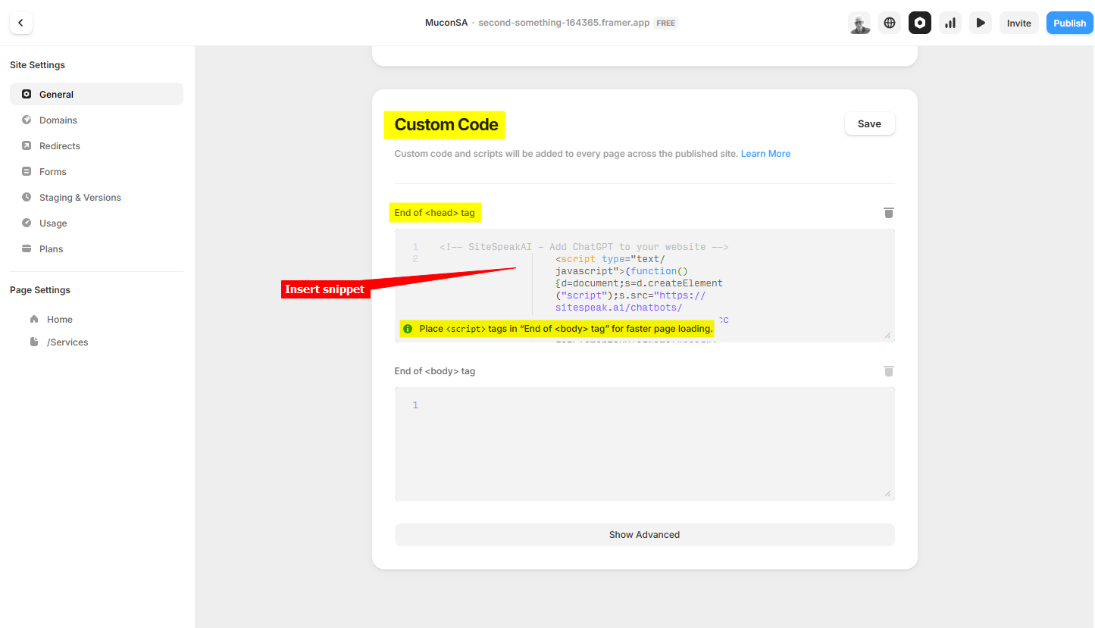Open the globe localization icon
The image size is (1095, 628).
coord(890,23)
